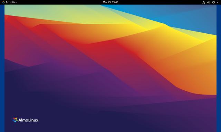Click the blue border strip at right edge
Viewport: 221px width, 132px height.
pyautogui.click(x=219, y=68)
